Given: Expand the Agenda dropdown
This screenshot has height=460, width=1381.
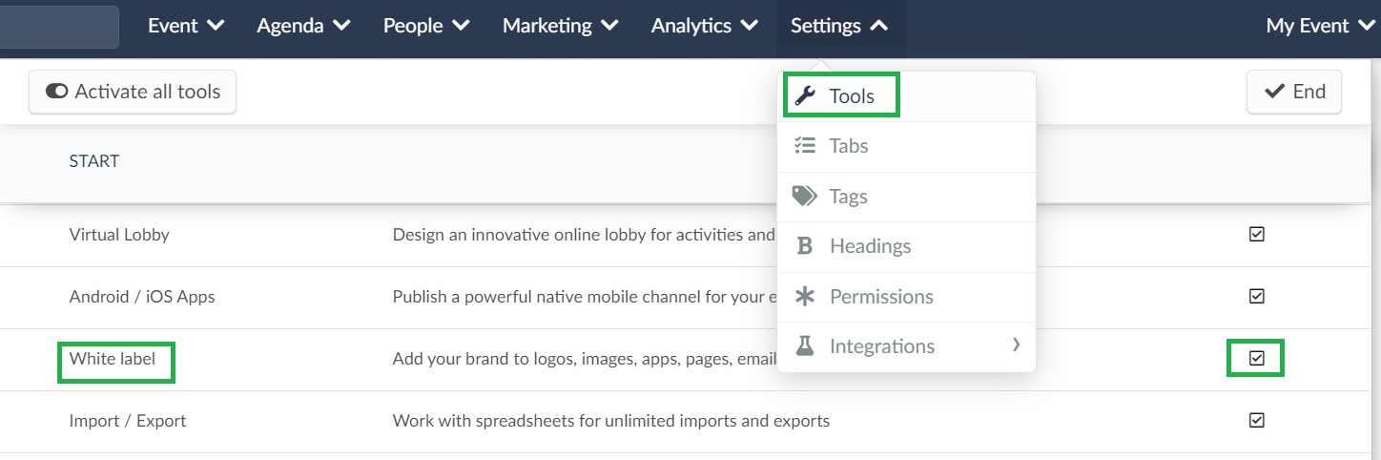Looking at the screenshot, I should 303,26.
